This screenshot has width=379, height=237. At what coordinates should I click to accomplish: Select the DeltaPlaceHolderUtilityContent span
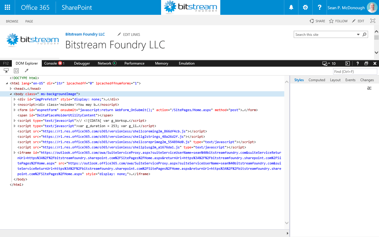click(65, 115)
